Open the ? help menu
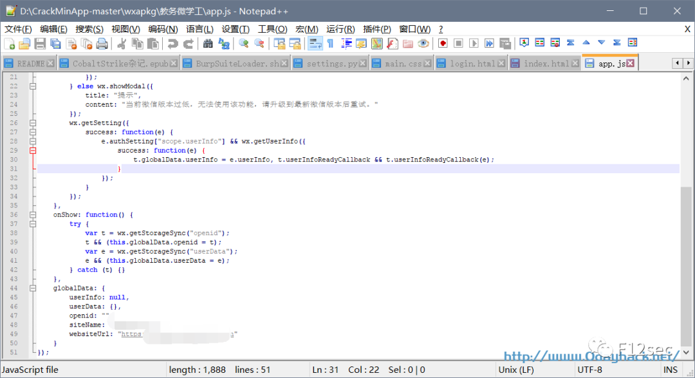695x378 pixels. click(x=441, y=29)
